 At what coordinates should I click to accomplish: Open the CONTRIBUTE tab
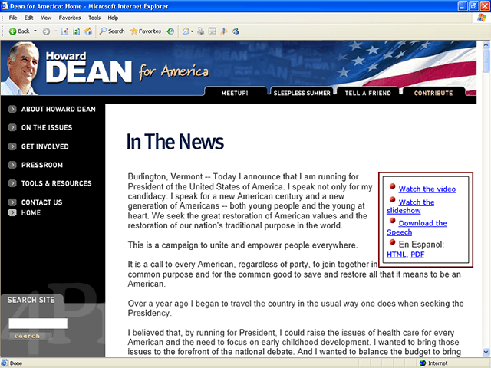click(433, 93)
